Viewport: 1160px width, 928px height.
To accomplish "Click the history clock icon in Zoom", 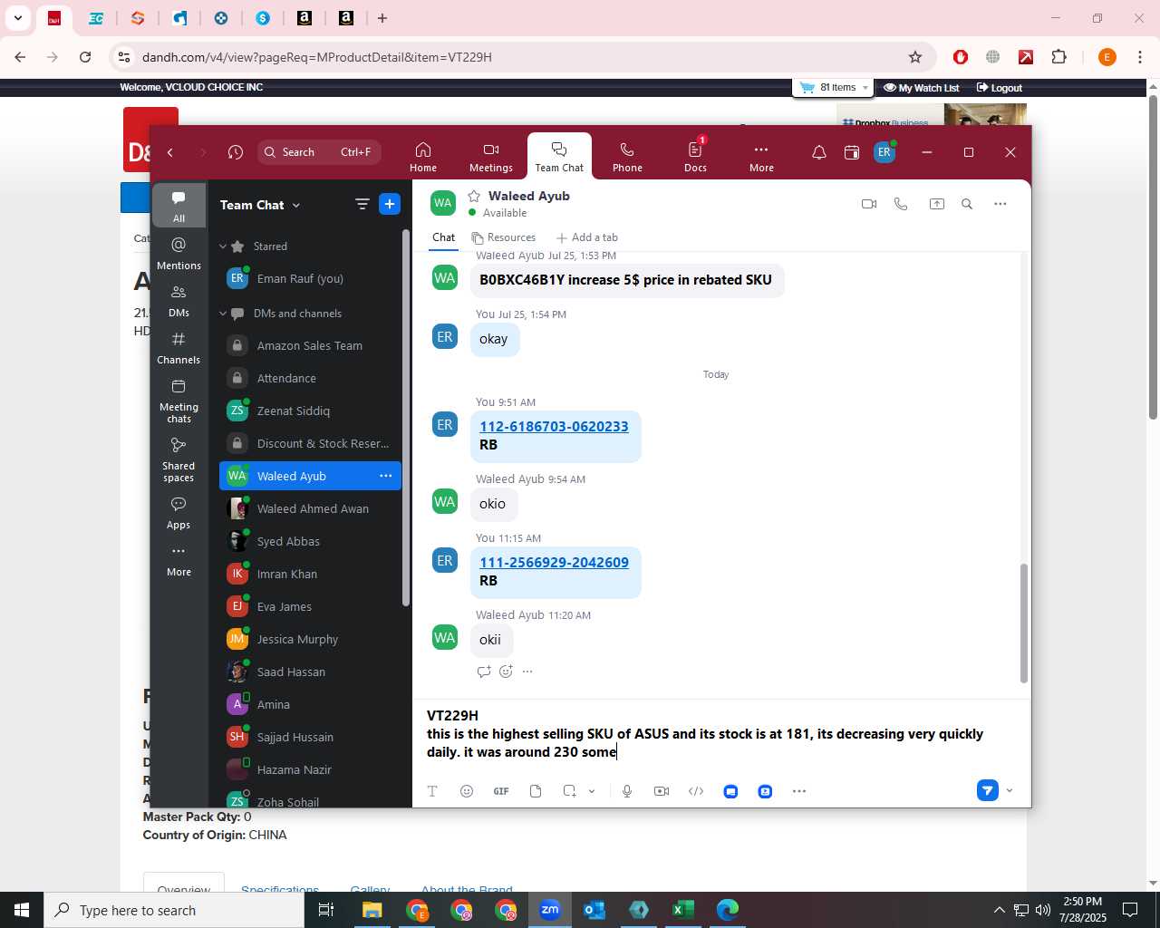I will [236, 152].
